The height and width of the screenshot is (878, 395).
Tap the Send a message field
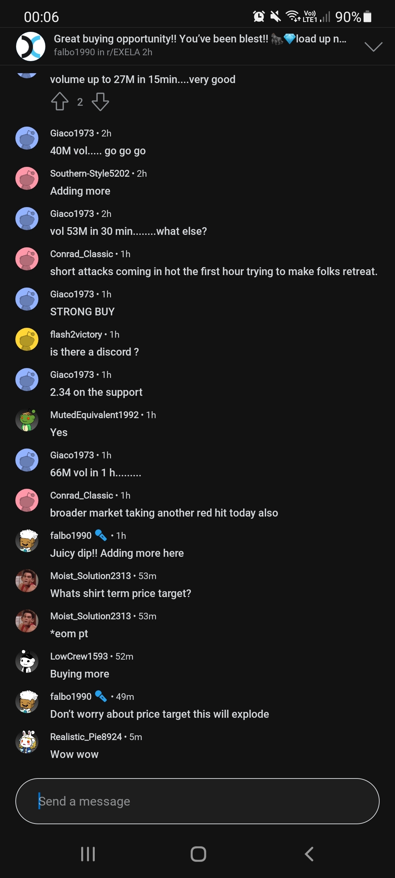(197, 801)
